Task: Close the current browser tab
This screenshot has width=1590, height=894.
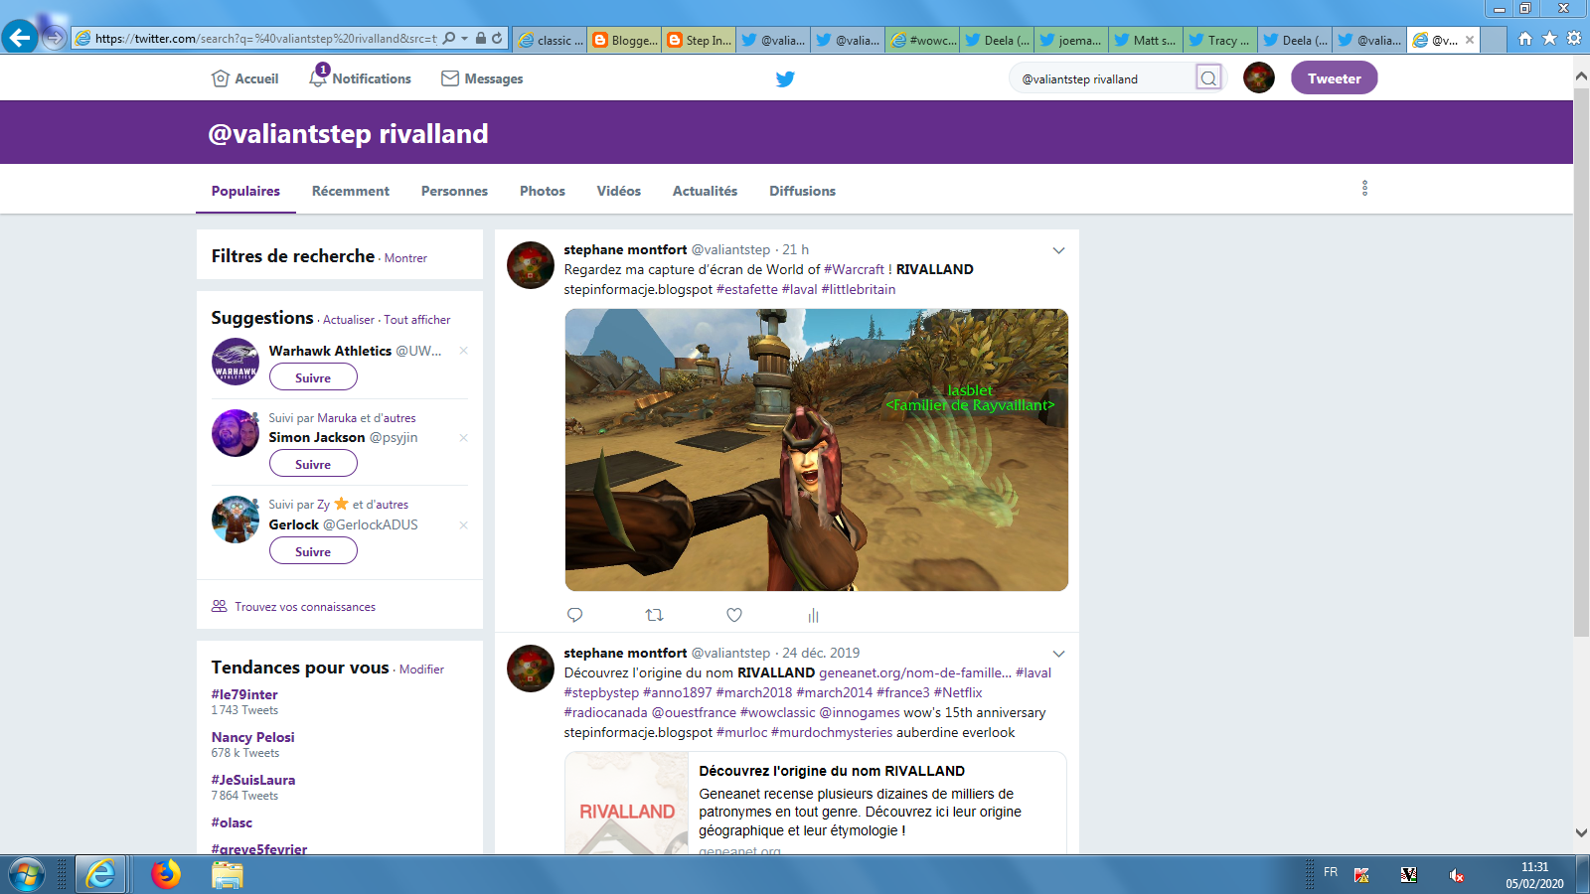Action: click(x=1470, y=40)
